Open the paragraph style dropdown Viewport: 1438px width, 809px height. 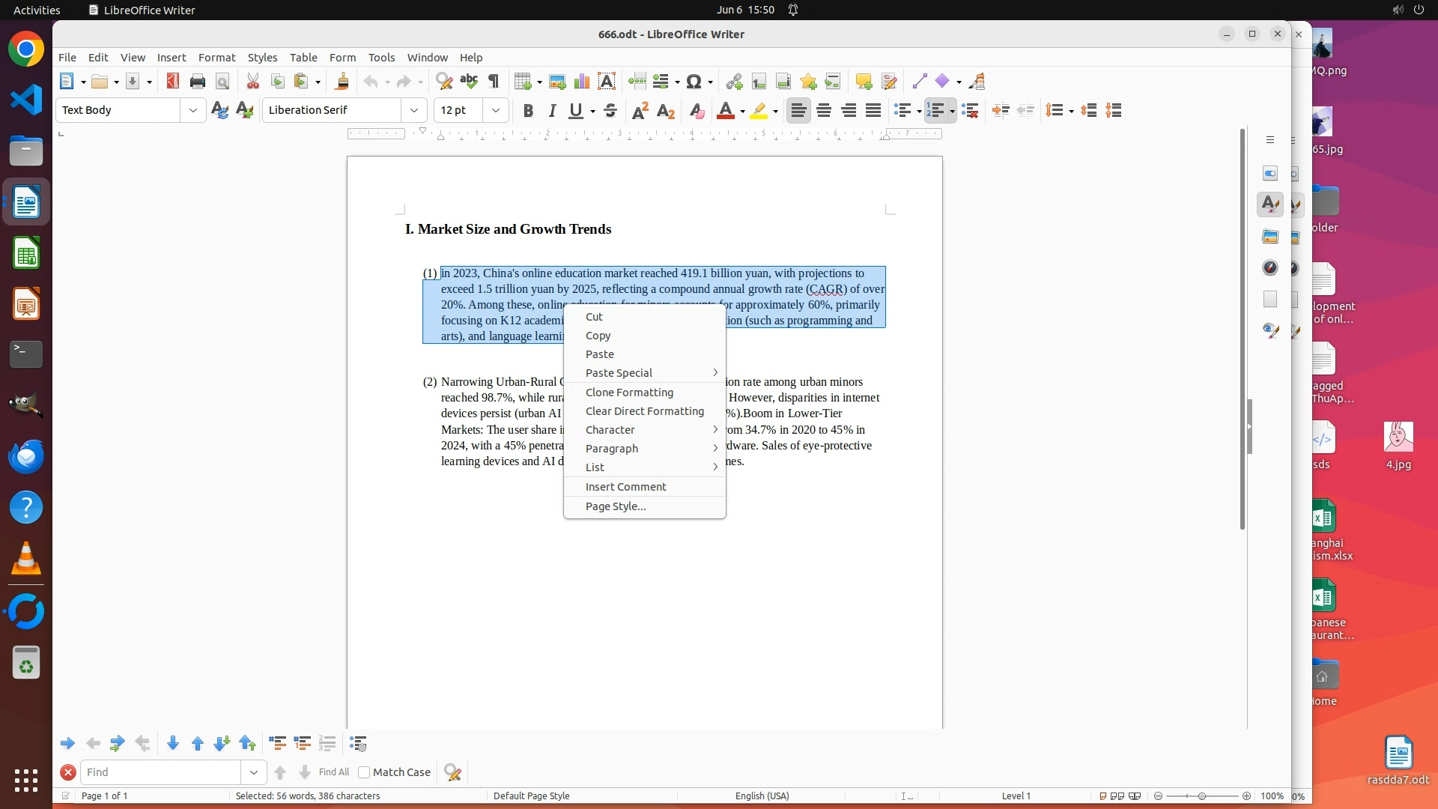pos(193,110)
